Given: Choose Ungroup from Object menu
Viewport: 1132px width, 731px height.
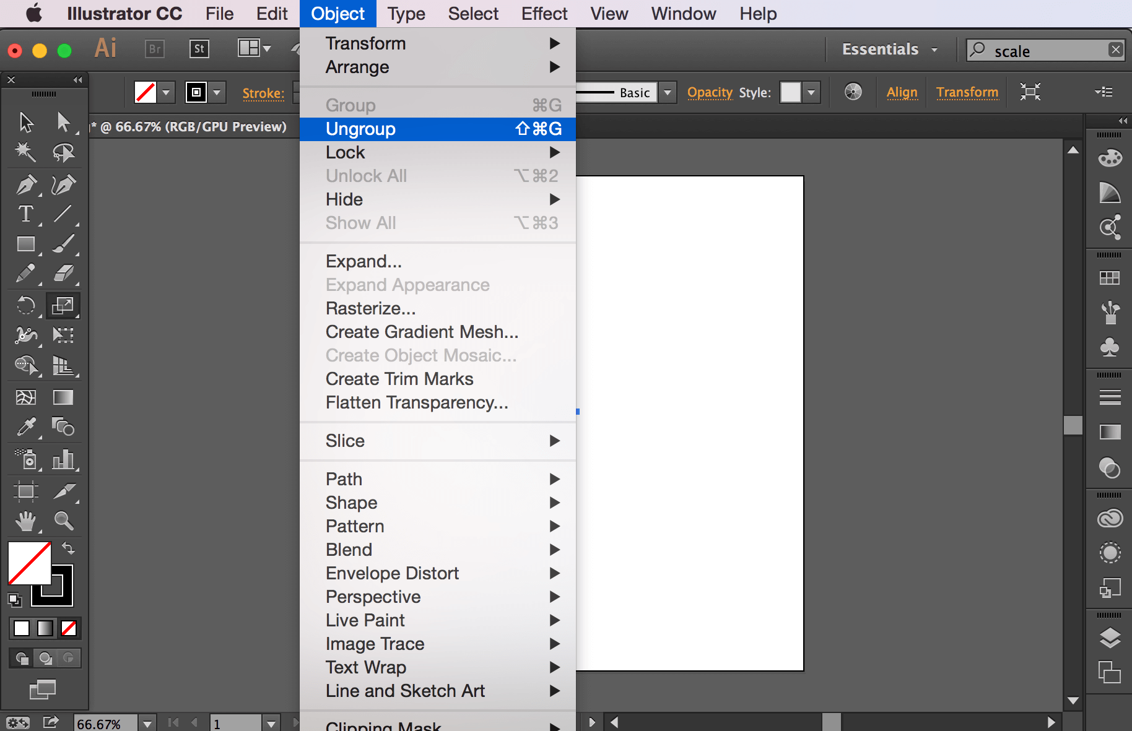Looking at the screenshot, I should click(x=437, y=129).
